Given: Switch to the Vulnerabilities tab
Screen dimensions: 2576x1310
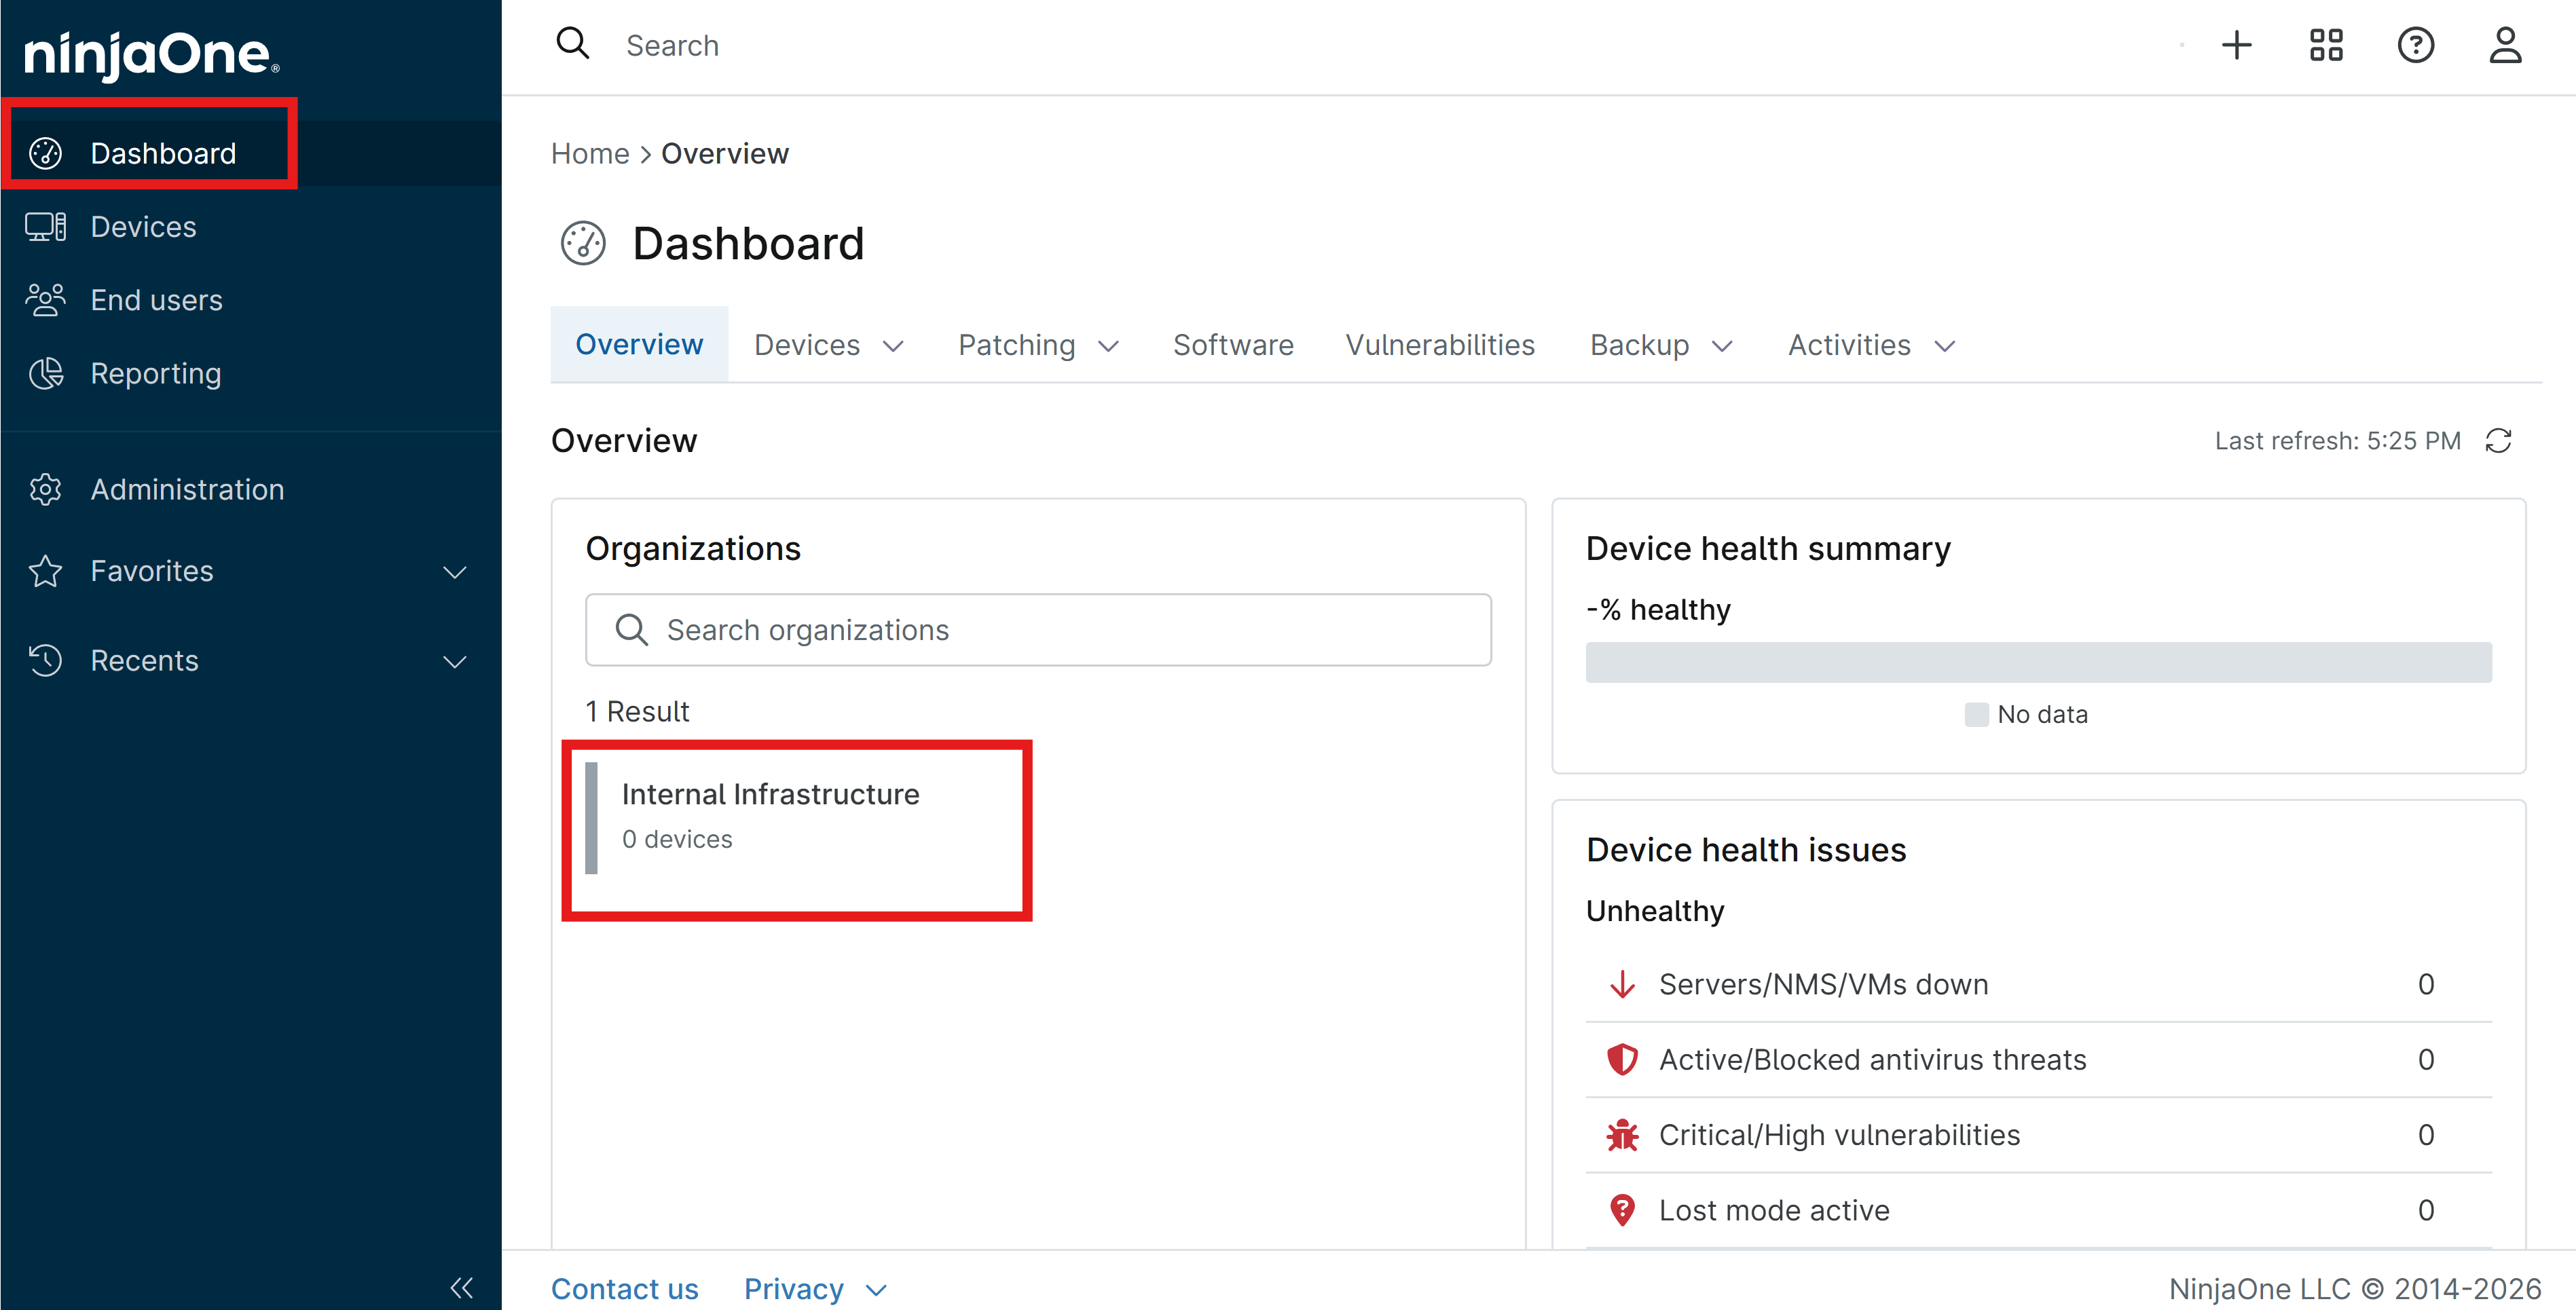Looking at the screenshot, I should 1440,345.
